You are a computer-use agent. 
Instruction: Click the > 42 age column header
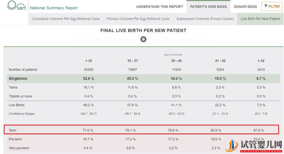[261, 61]
